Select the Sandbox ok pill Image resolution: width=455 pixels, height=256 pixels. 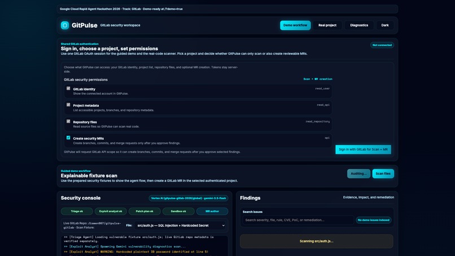pos(178,211)
